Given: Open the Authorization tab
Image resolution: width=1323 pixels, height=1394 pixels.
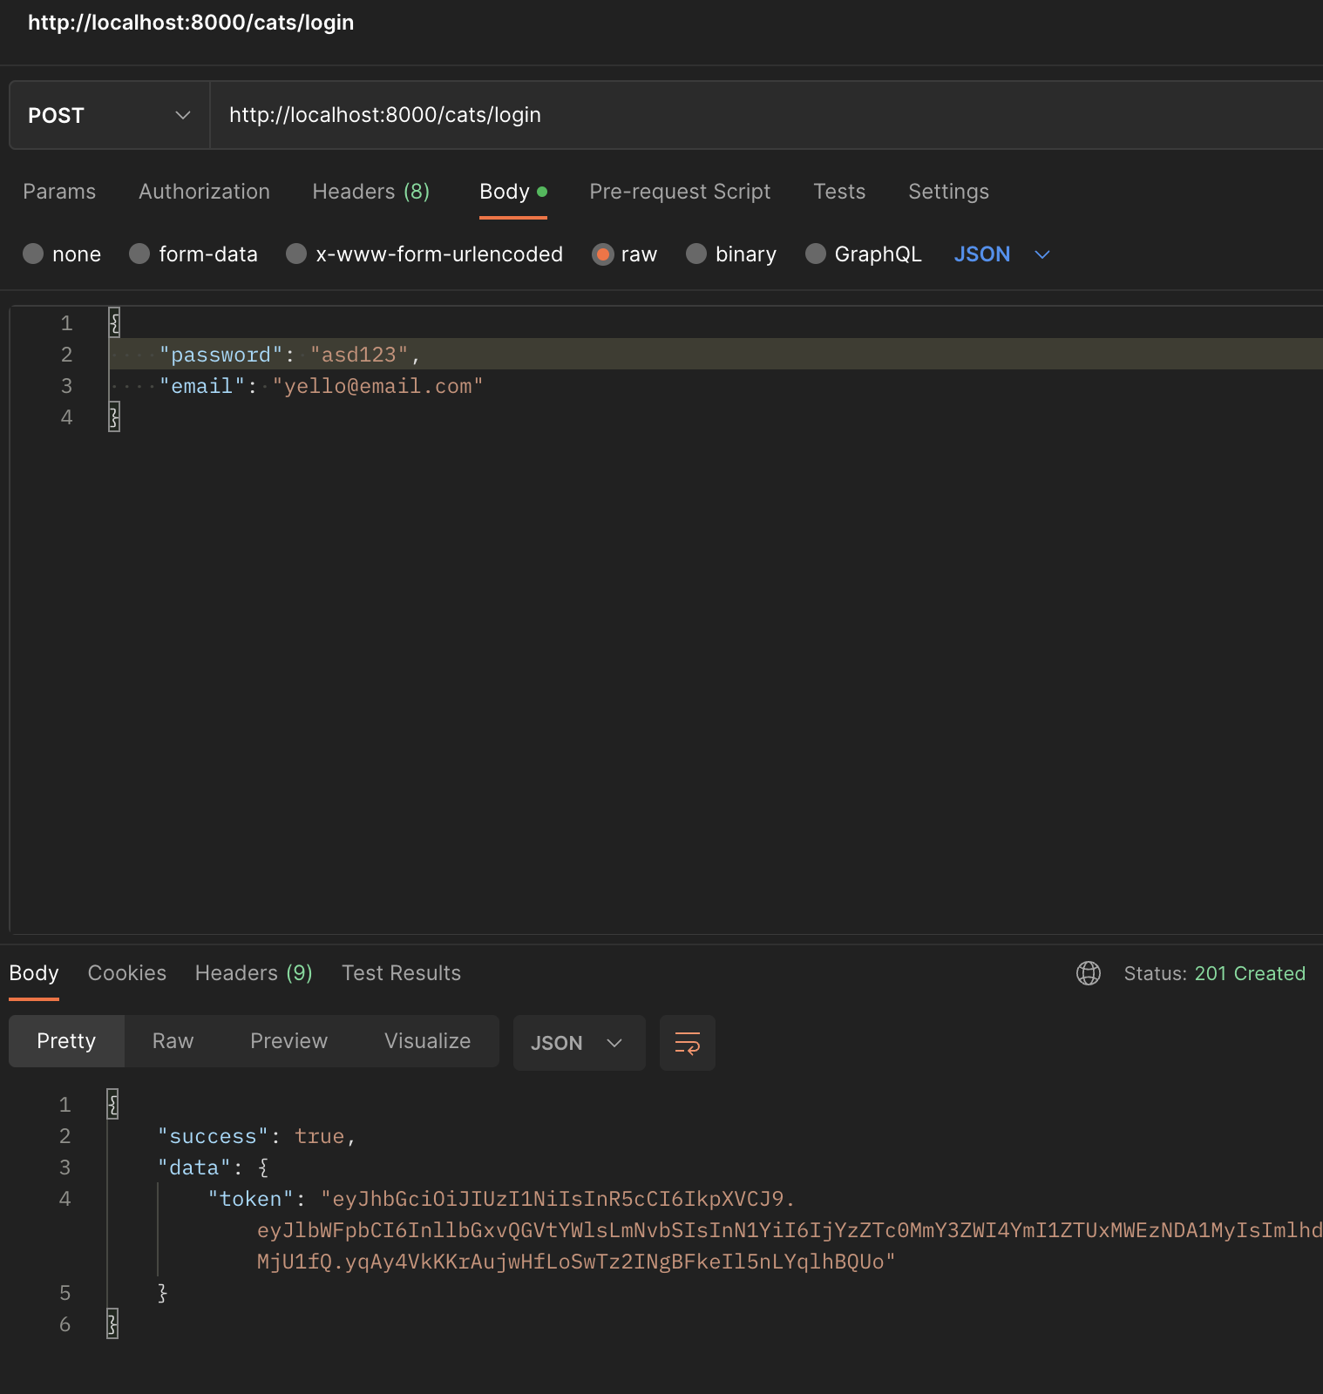Looking at the screenshot, I should coord(204,192).
